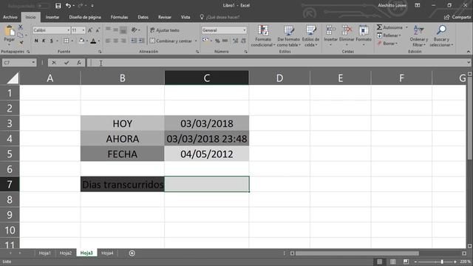Screen dimensions: 473x266
Task: Decrease font size with the smaller A icon
Action: point(98,30)
